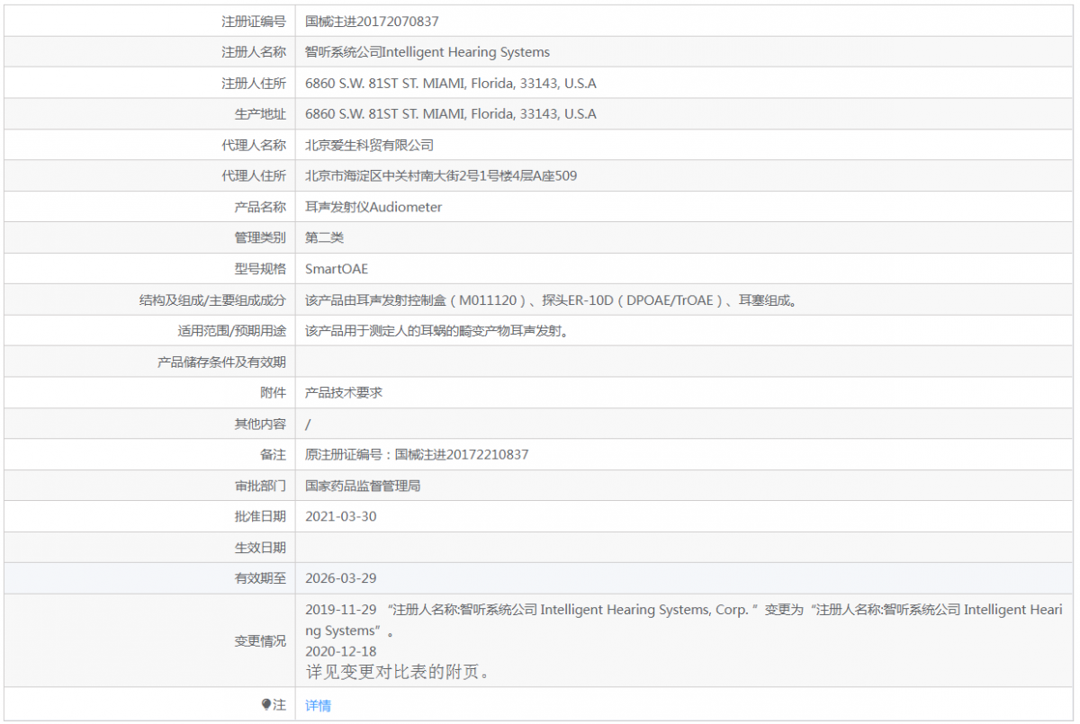Select approval date 2021-03-30
Image resolution: width=1080 pixels, height=724 pixels.
(341, 517)
